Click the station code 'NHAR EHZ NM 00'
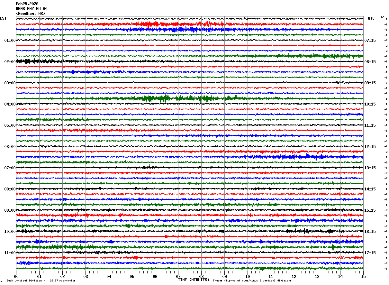The width and height of the screenshot is (389, 285). click(x=32, y=9)
